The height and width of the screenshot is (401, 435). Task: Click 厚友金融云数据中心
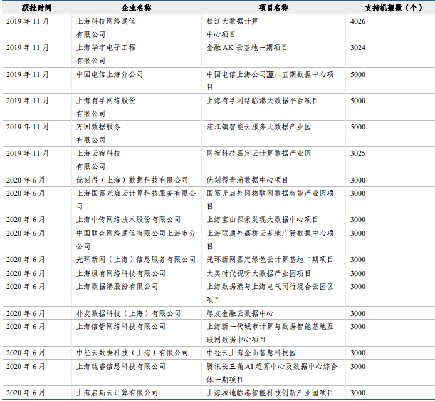[240, 313]
